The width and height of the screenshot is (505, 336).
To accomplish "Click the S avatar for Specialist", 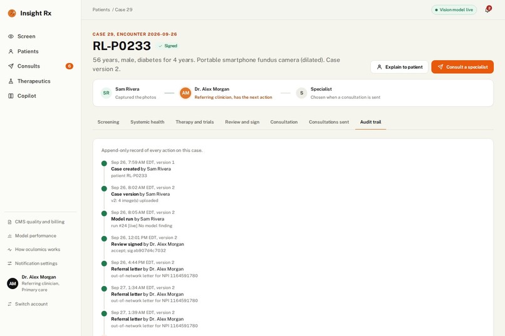I will 301,93.
